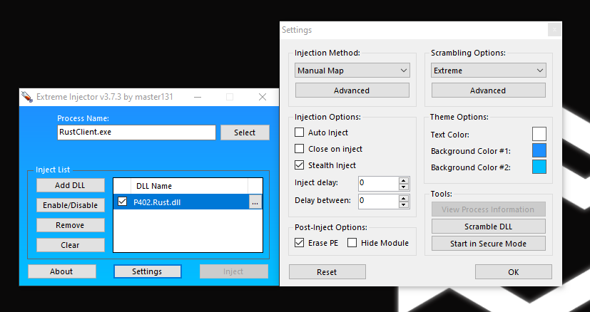Click the Scramble DLL tool button
Screen dimensions: 590x312
pos(489,227)
